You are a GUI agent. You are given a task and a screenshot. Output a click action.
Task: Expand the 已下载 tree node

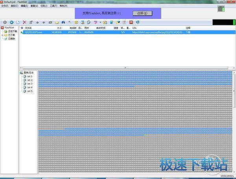click(2, 35)
